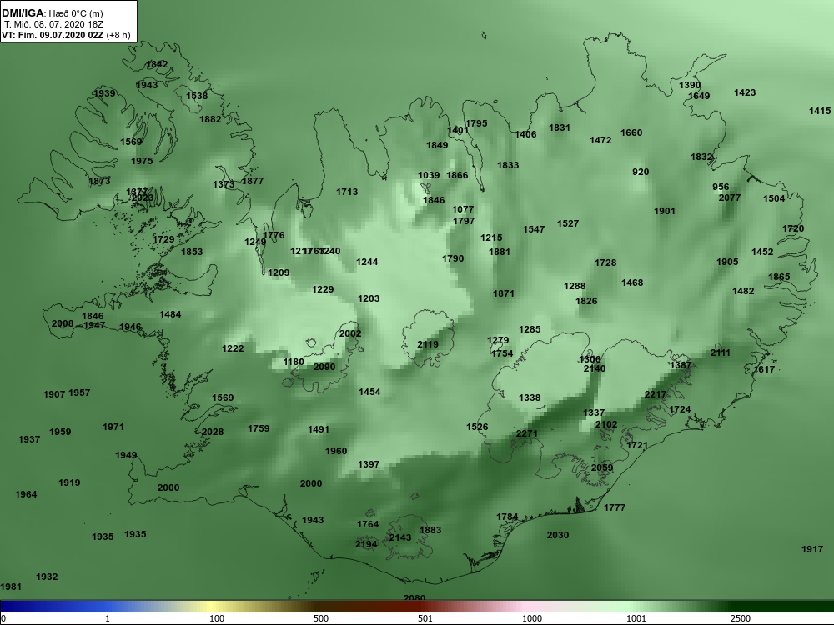Image resolution: width=834 pixels, height=625 pixels.
Task: Click the map value 2271
Action: coord(526,433)
